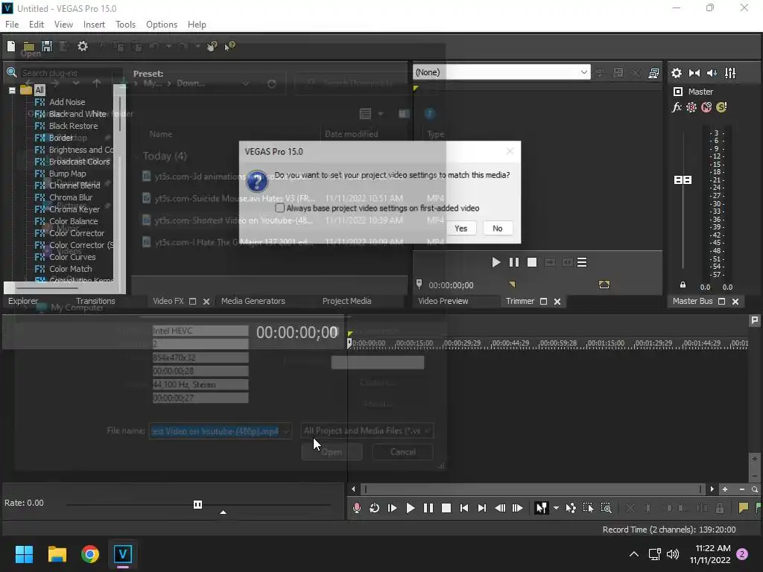Toggle loop playback in the transport bar
The height and width of the screenshot is (572, 763).
click(374, 508)
